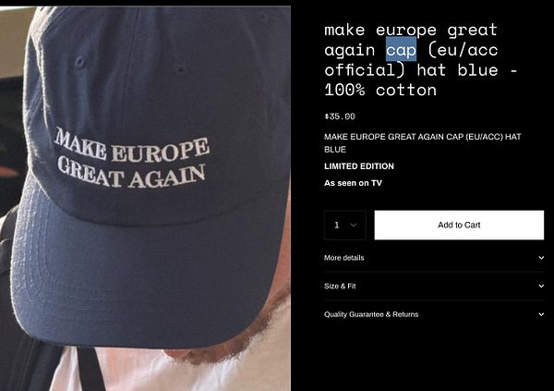Add the hat to cart
The height and width of the screenshot is (391, 554).
pyautogui.click(x=459, y=225)
